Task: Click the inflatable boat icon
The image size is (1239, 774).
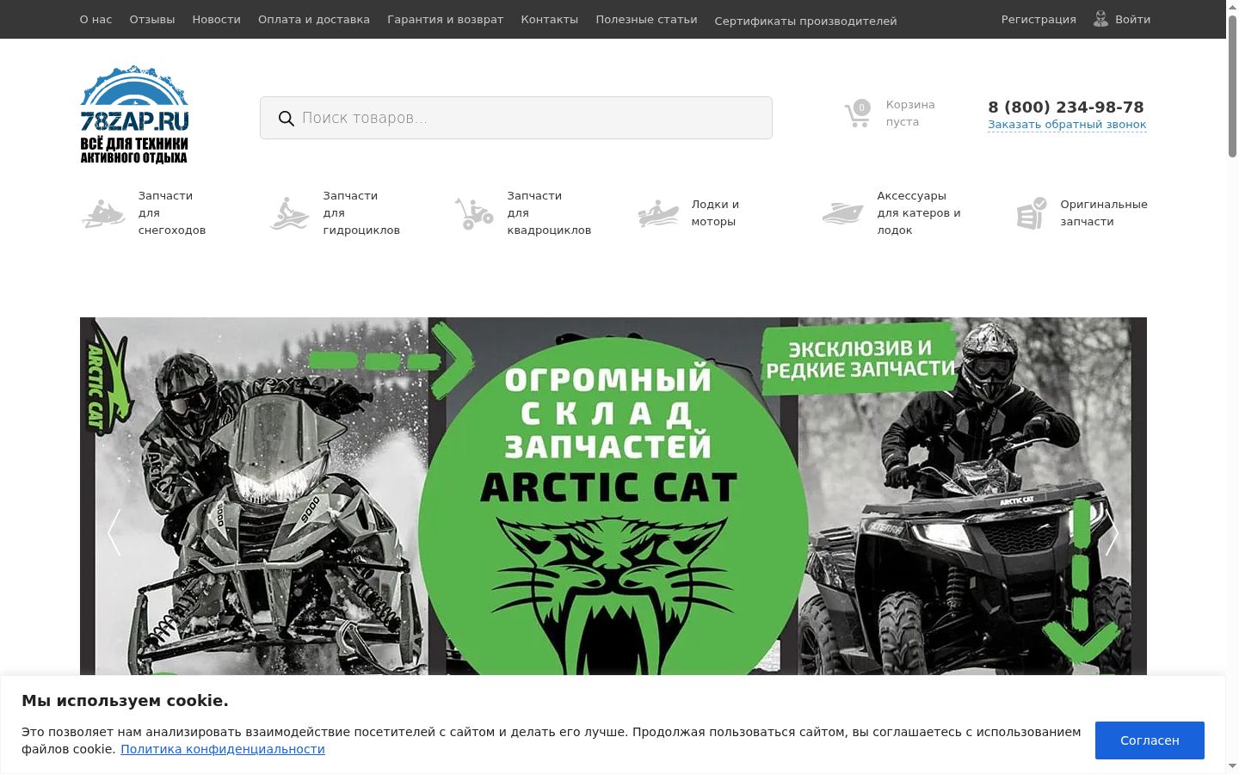Action: 658,213
